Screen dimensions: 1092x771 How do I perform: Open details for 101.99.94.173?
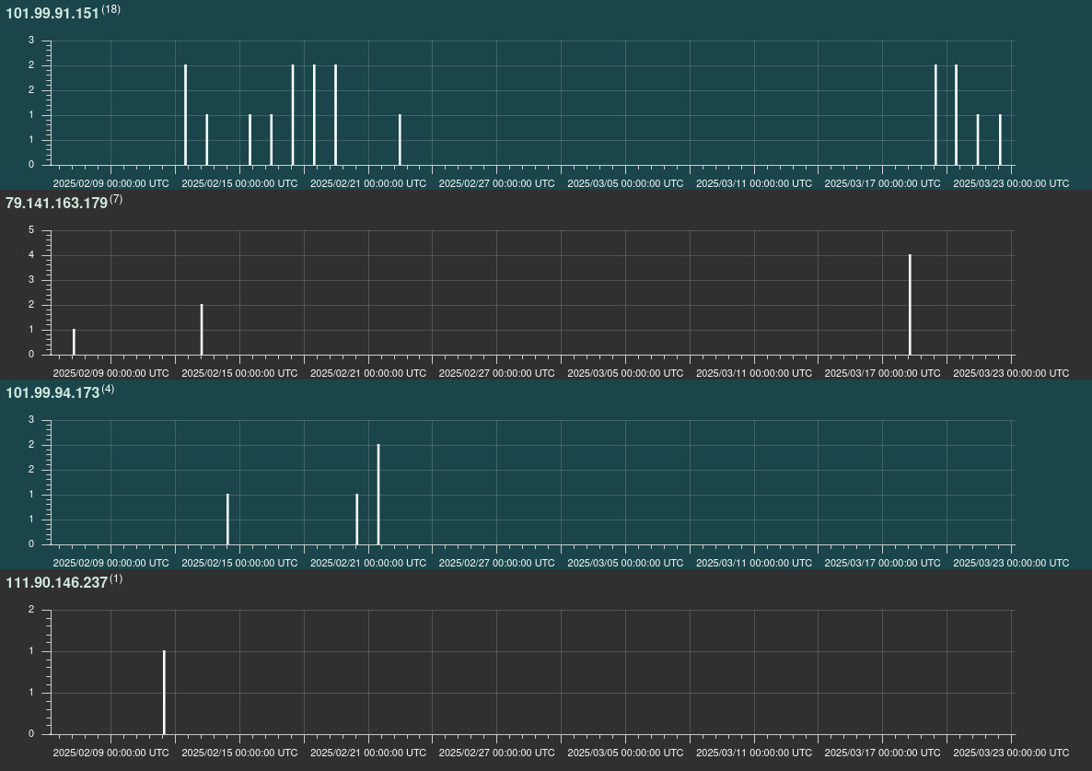coord(52,391)
